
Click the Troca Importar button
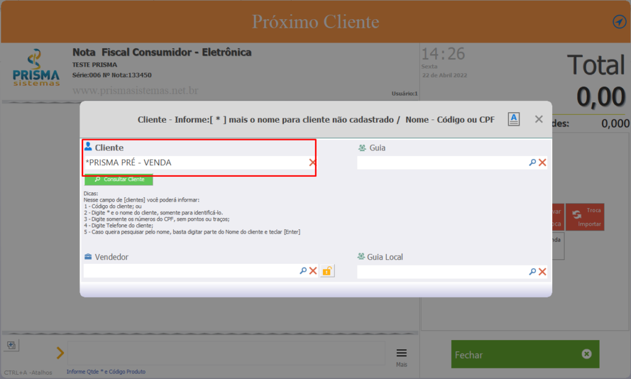pos(585,218)
